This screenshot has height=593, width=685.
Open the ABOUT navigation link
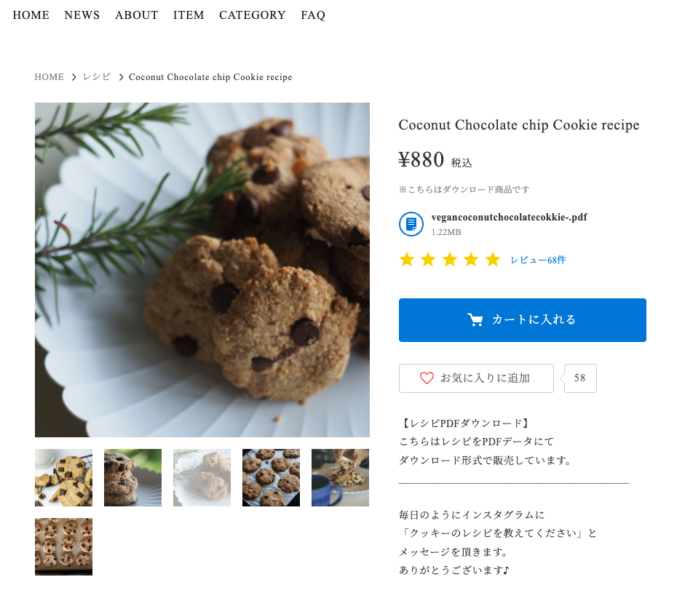click(x=136, y=15)
